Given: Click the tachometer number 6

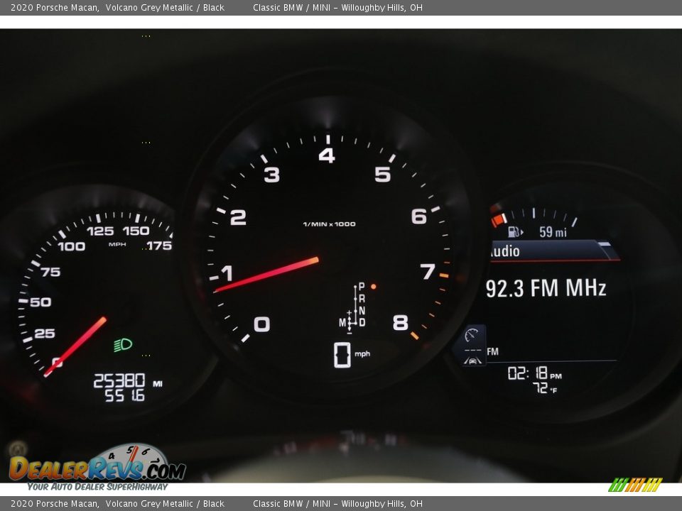Looking at the screenshot, I should [x=419, y=216].
